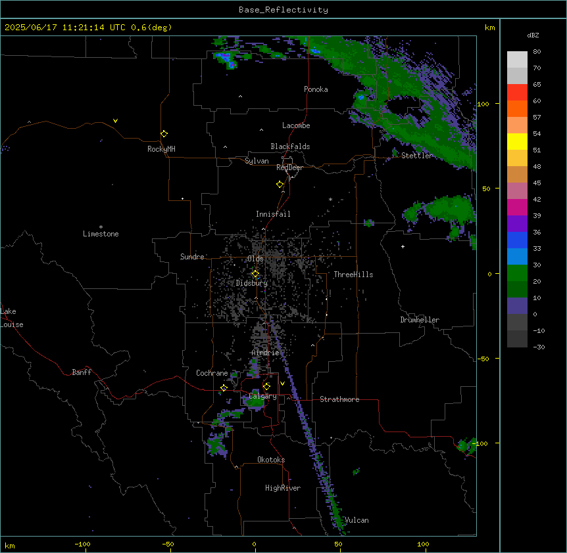
Task: Click the white plus marker northwest of Drumheller
Action: point(403,246)
